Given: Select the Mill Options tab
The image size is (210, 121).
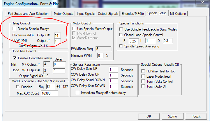Looking at the screenshot, I should [x=178, y=13].
